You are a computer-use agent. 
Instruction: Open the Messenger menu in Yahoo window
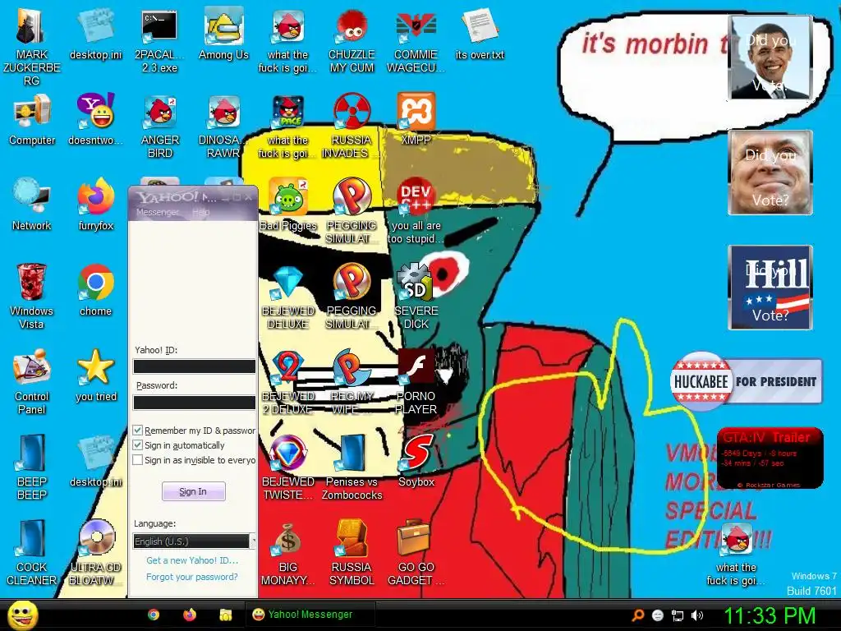tap(158, 212)
